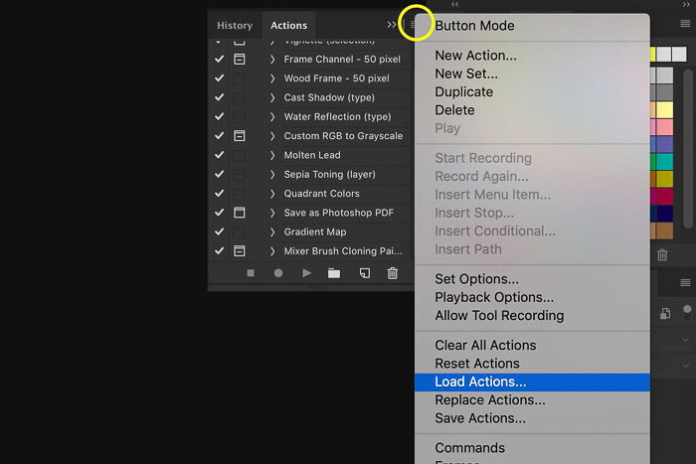
Task: Uncheck the Gradient Map action item
Action: click(x=220, y=232)
